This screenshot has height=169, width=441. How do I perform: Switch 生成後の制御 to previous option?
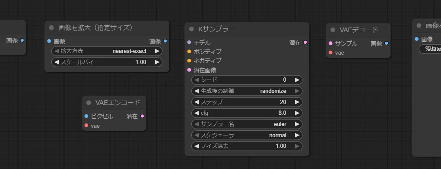197,91
